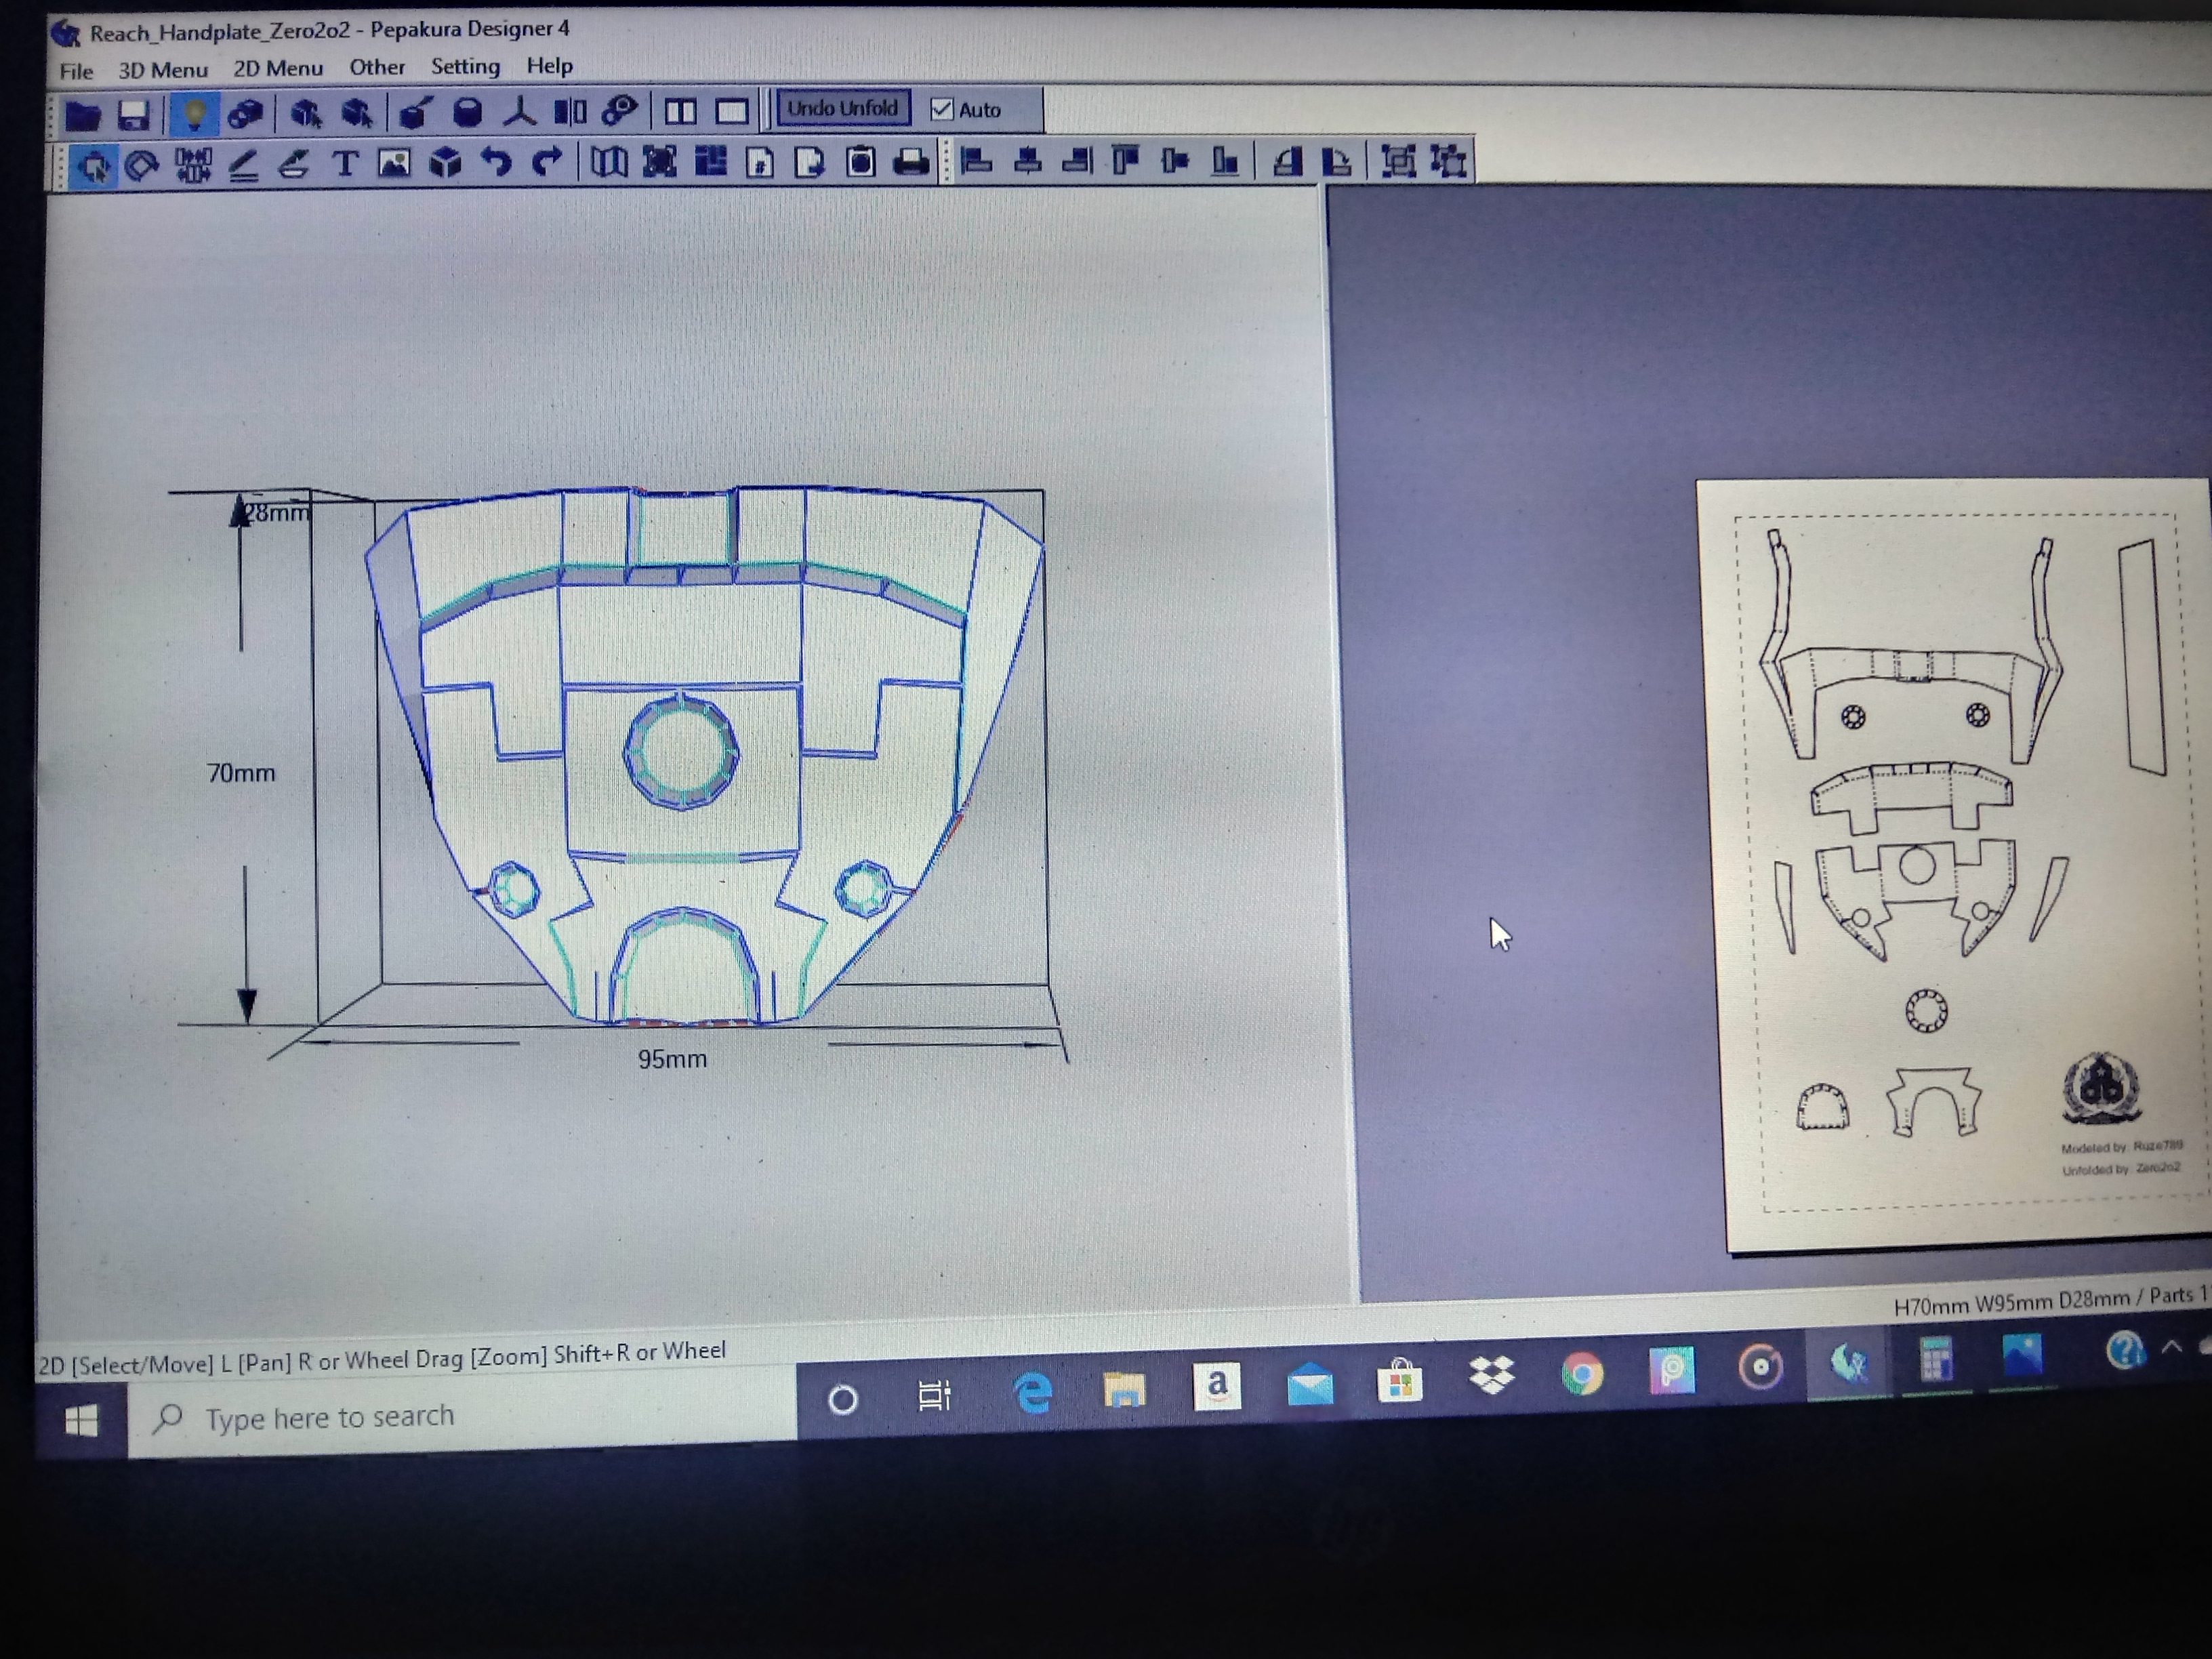Screen dimensions: 2212x1659
Task: Click the undo arrow icon
Action: [496, 162]
